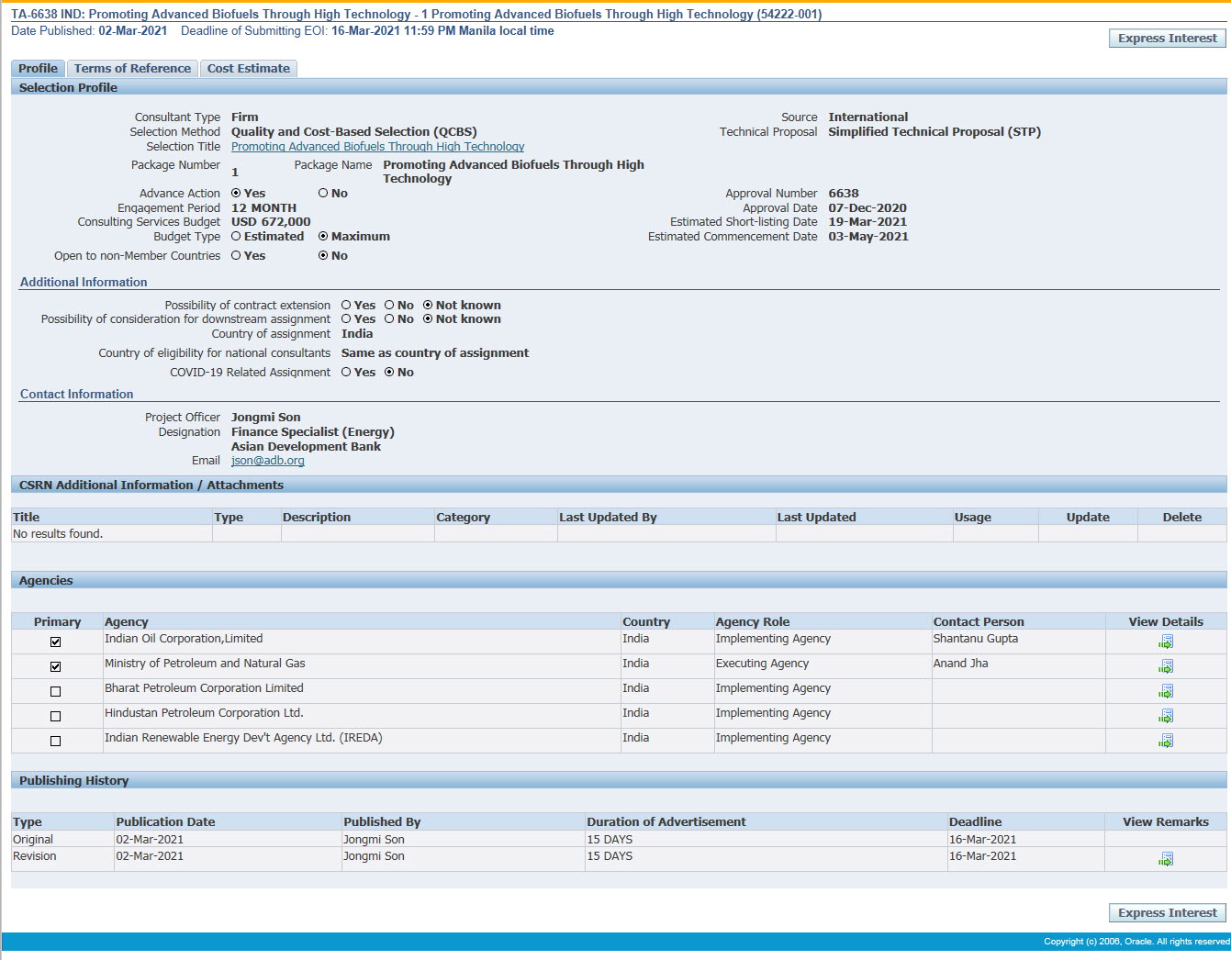The image size is (1231, 960).
Task: Select Yes for downstream assignment consideration
Action: [346, 318]
